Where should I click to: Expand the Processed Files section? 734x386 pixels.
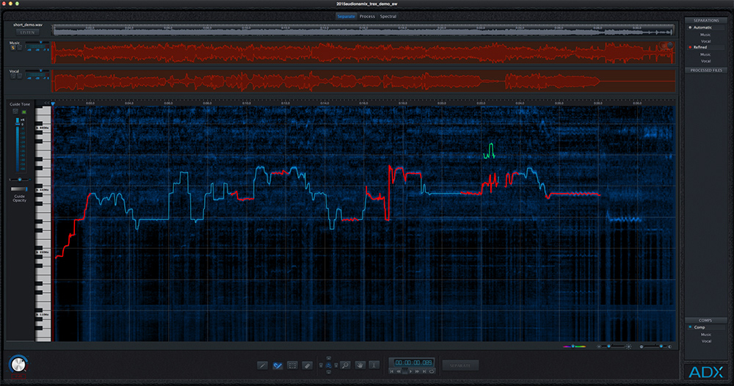pyautogui.click(x=705, y=70)
